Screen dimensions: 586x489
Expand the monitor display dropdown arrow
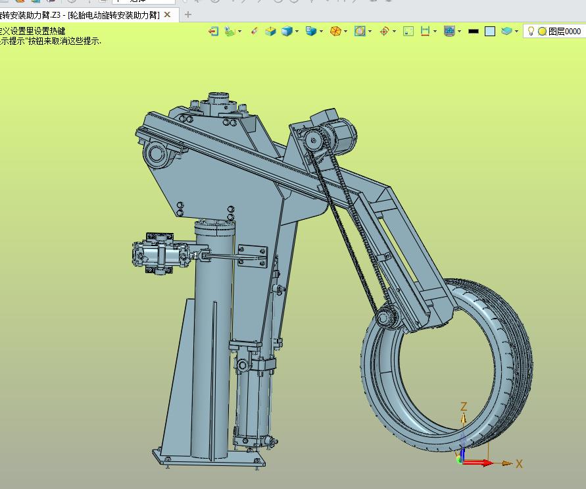point(459,32)
